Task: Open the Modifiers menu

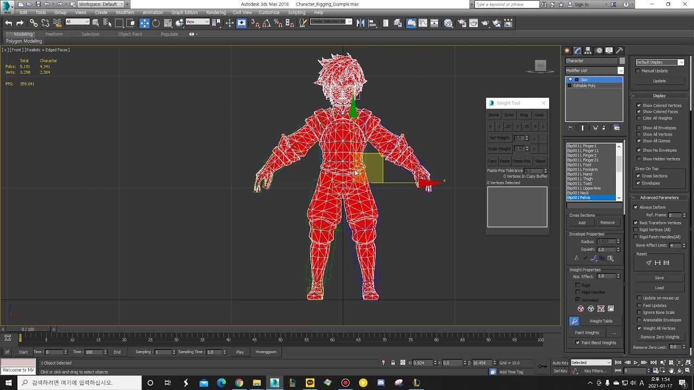Action: (125, 12)
